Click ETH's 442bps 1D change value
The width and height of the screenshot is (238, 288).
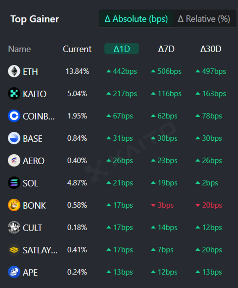coord(125,71)
